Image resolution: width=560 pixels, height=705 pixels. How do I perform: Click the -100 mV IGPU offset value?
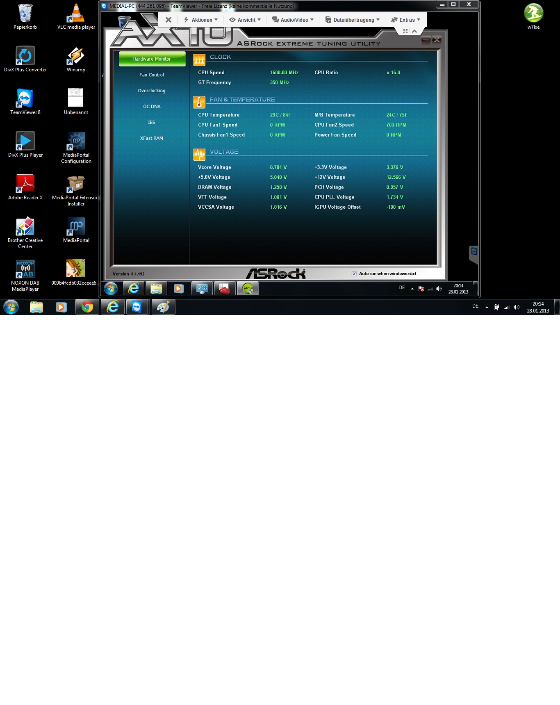click(396, 207)
